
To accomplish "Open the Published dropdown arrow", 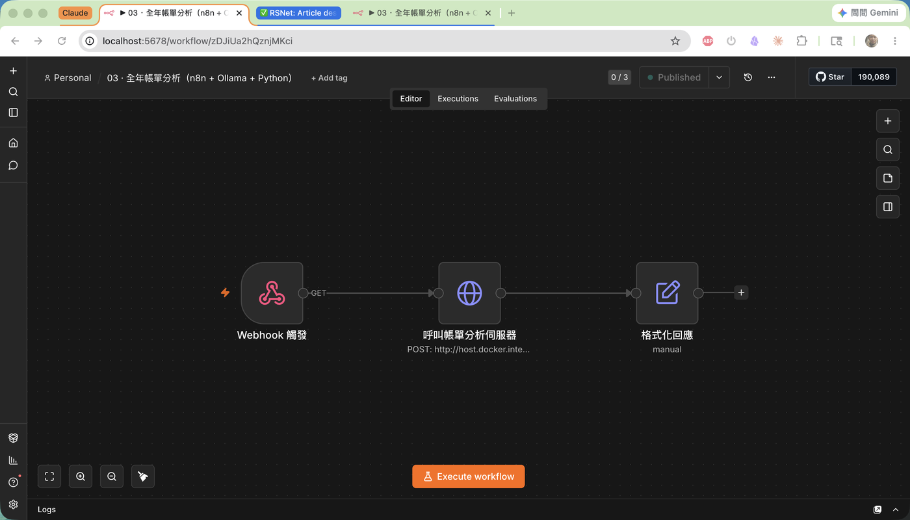I will [719, 77].
